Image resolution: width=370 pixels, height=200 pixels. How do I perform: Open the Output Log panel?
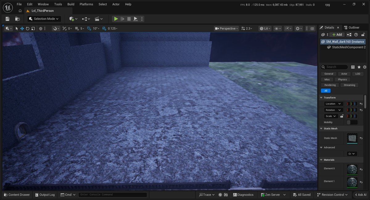click(x=45, y=195)
